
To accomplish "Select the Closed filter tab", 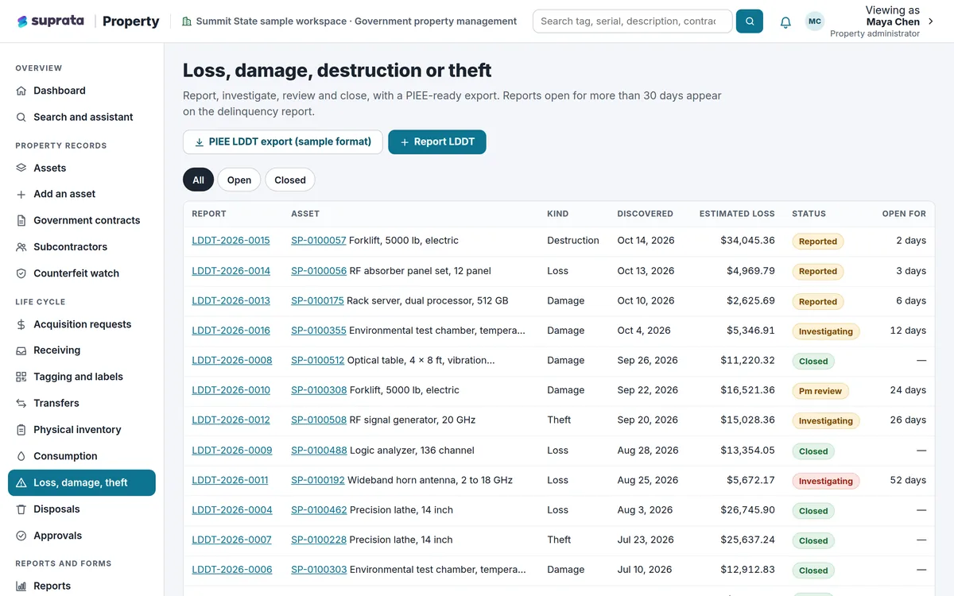I will click(x=290, y=180).
